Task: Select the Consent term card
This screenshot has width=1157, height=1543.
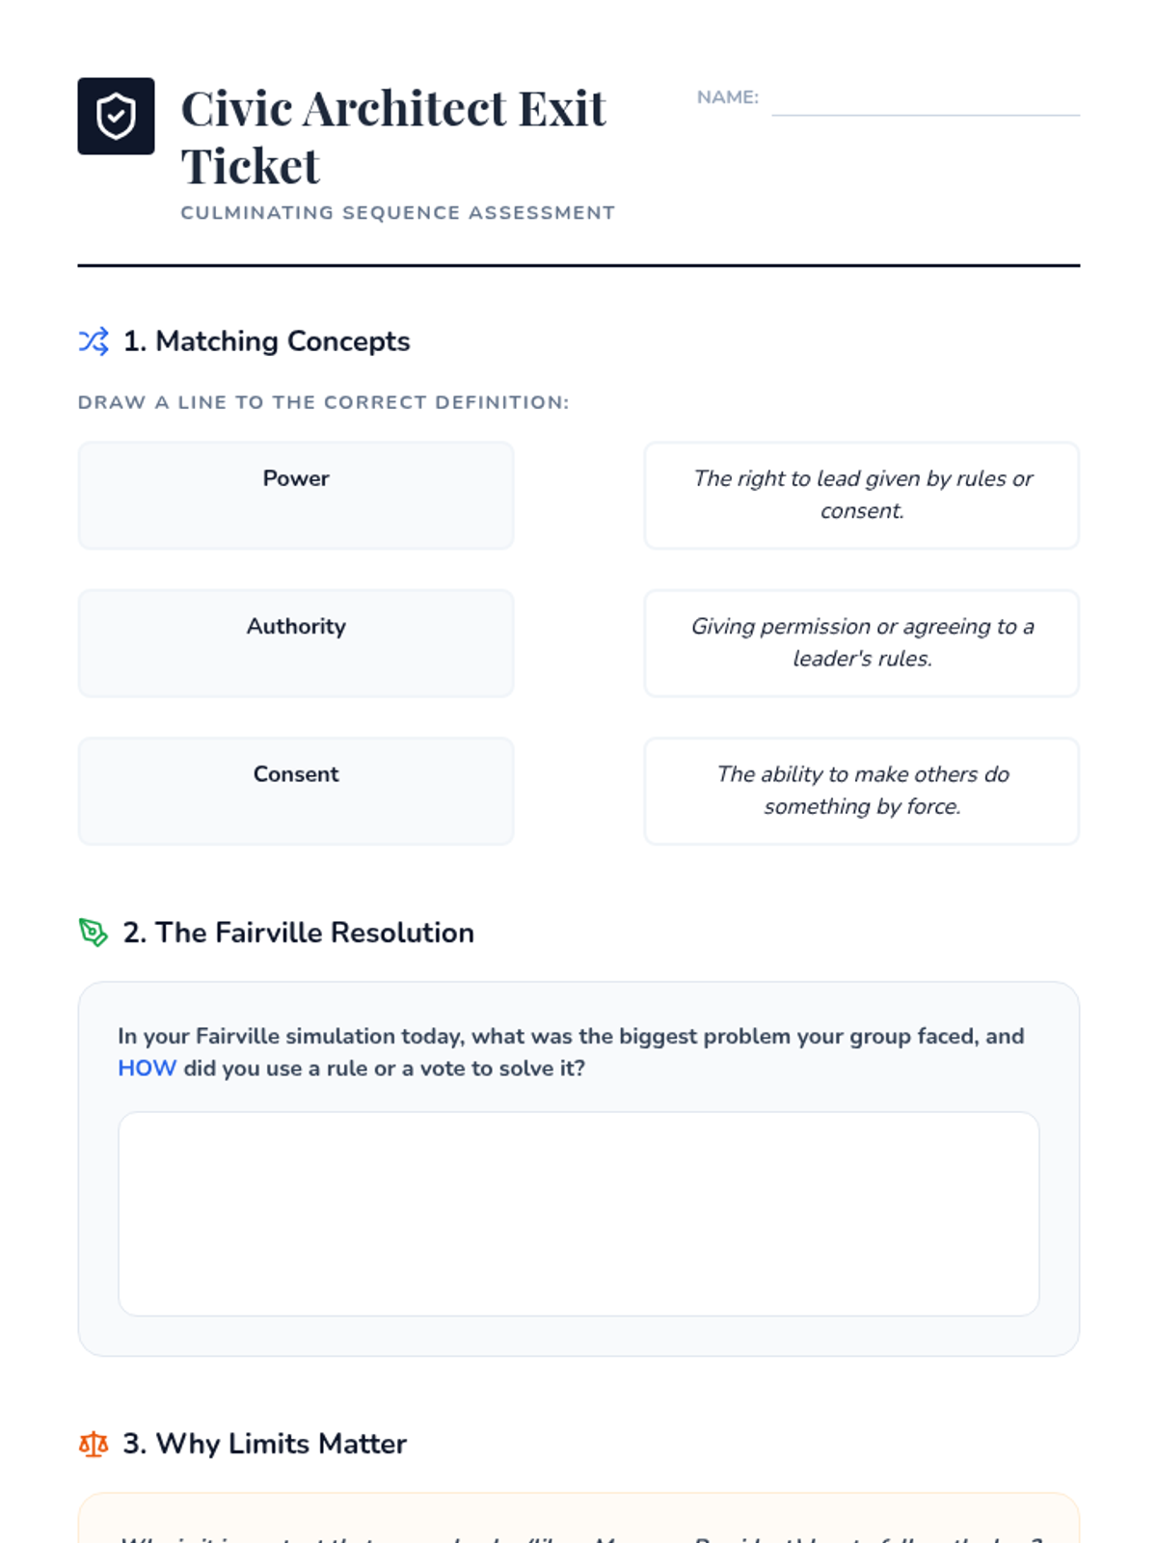Action: tap(296, 791)
